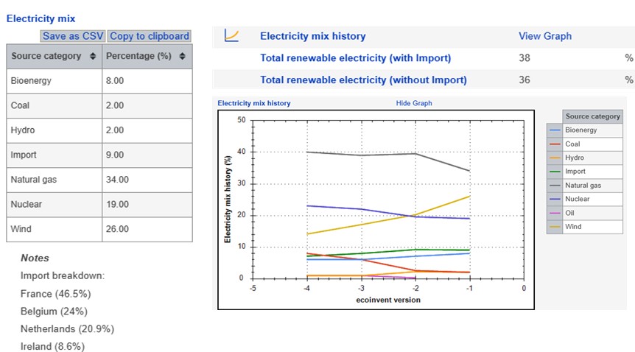Click Copy to clipboard button
This screenshot has height=352, width=635.
pyautogui.click(x=150, y=36)
